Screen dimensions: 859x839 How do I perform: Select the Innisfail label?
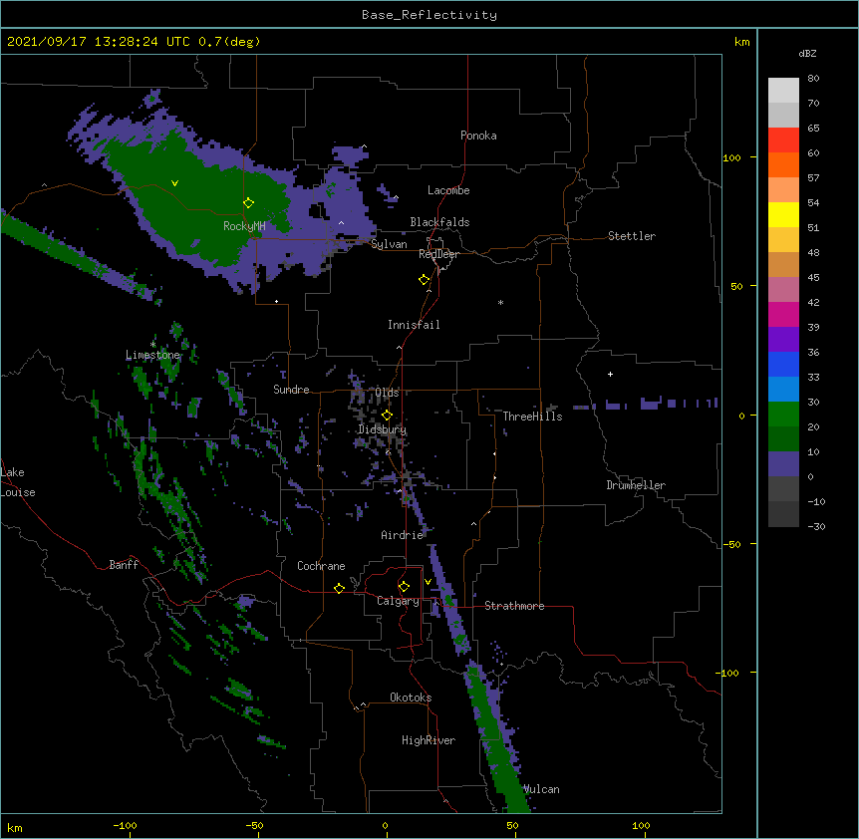pos(414,325)
